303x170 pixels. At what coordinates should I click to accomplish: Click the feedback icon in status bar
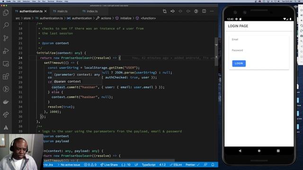[x=205, y=165]
